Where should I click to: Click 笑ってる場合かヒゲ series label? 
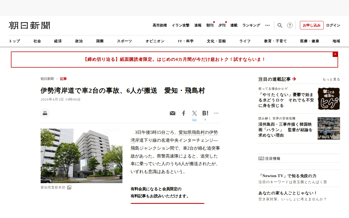tap(273, 89)
